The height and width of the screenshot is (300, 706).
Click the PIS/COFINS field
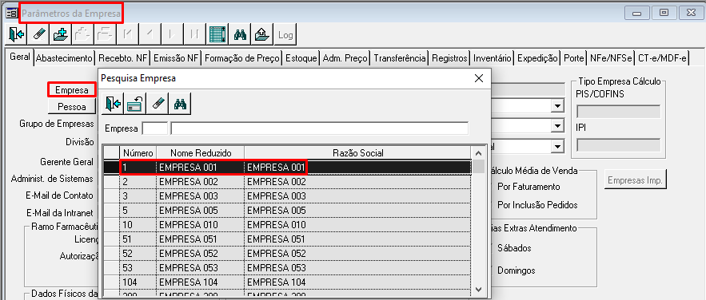(x=618, y=112)
